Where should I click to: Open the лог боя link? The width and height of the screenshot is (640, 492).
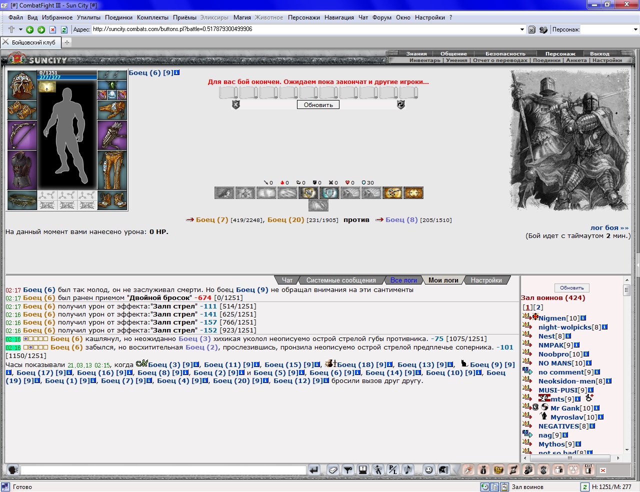point(609,227)
